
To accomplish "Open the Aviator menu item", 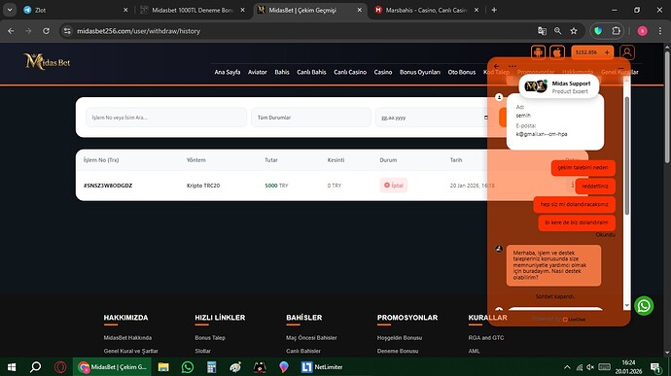I will (257, 72).
